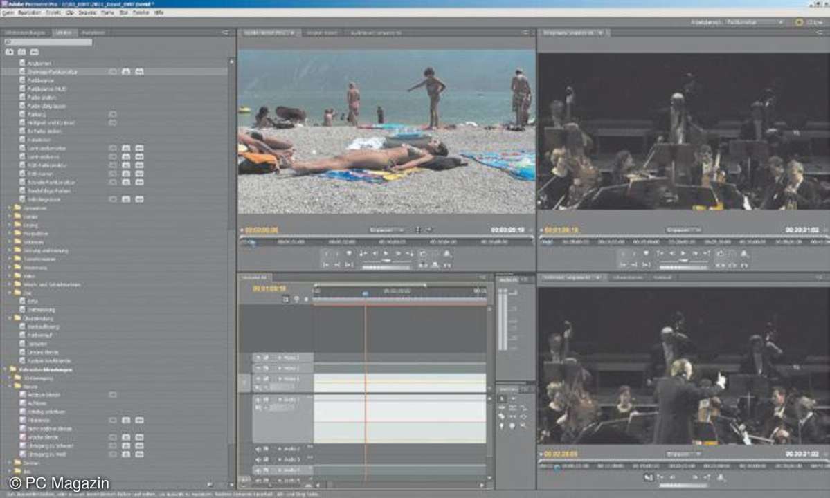Screen dimensions: 830x498
Task: Open the Source monitor zoom level dropdown
Action: [386, 230]
